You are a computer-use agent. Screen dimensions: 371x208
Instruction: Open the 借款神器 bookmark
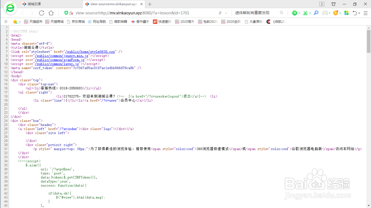(118, 22)
